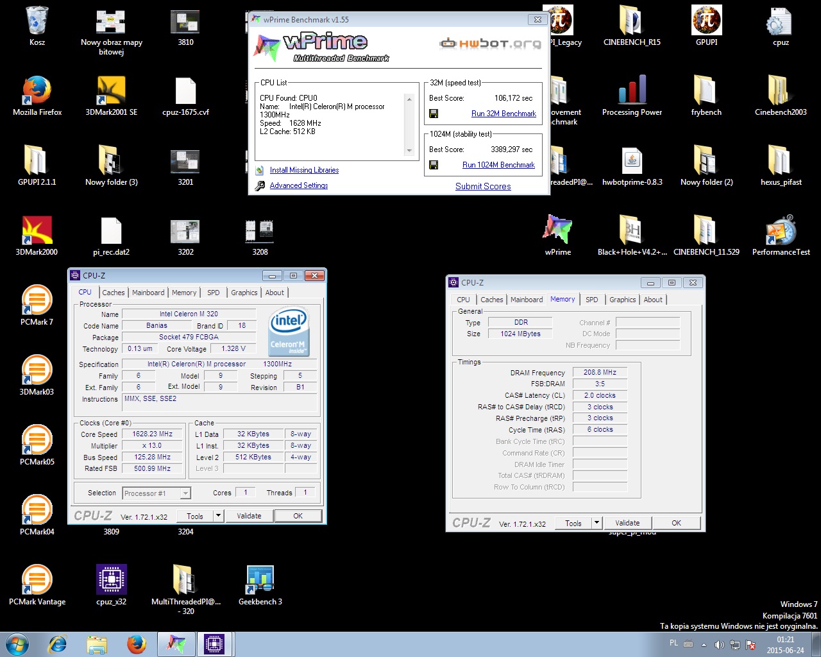Open the Caches tab in left CPU-Z
This screenshot has height=657, width=821.
[114, 293]
